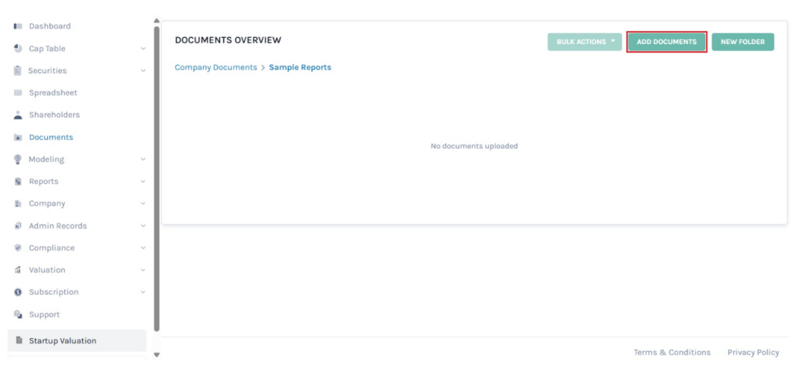Open Support from the sidebar
This screenshot has height=365, width=791.
click(x=44, y=315)
